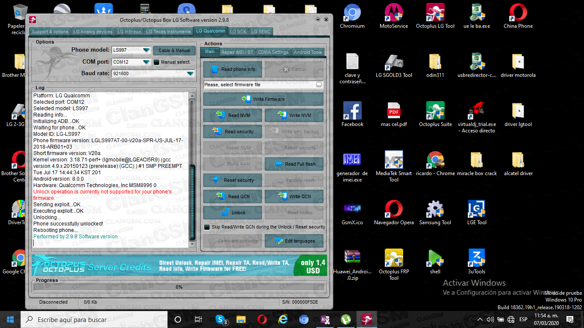This screenshot has height=328, width=584.
Task: Click the Read NVM button
Action: (233, 115)
